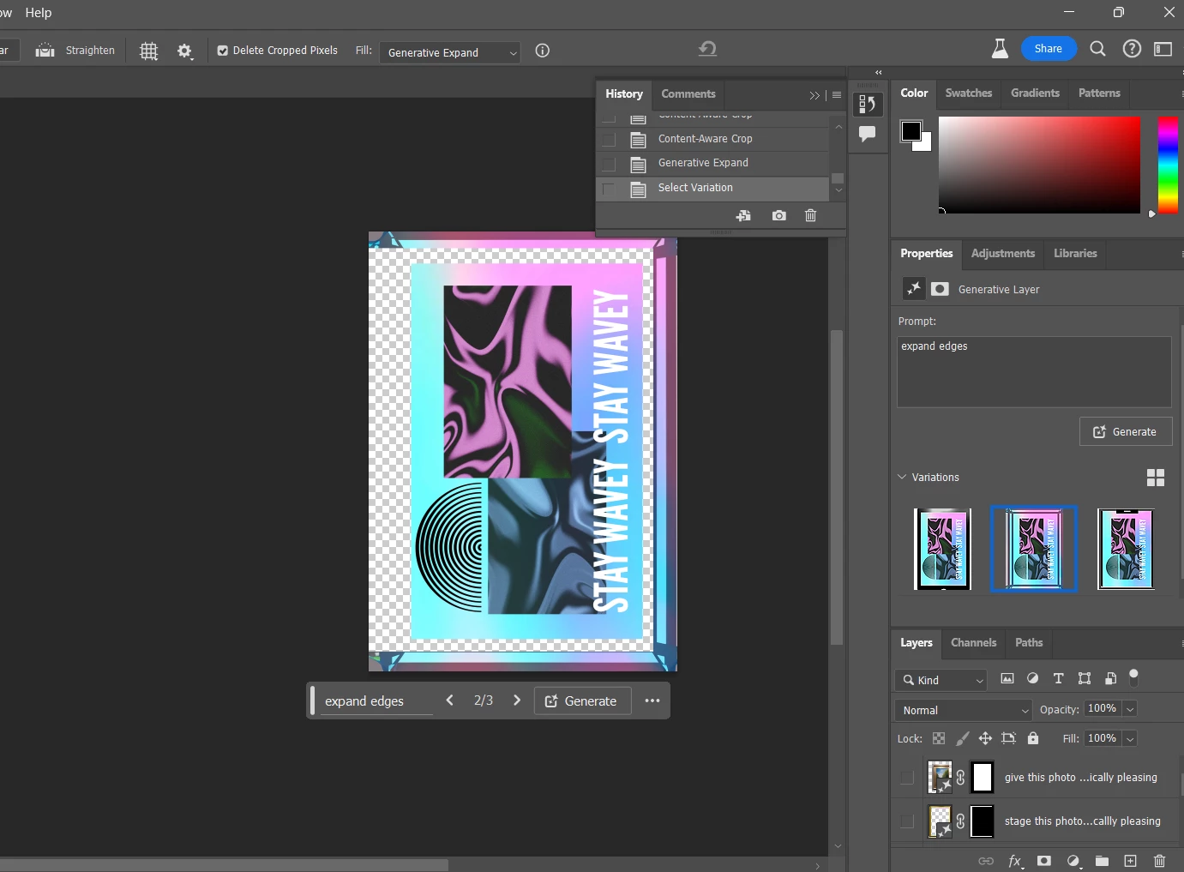Screen dimensions: 1184x872
Task: Click Generate on the contextual taskbar
Action: click(x=582, y=701)
